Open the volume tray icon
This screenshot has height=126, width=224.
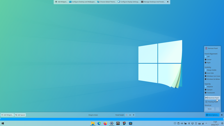[182, 123]
